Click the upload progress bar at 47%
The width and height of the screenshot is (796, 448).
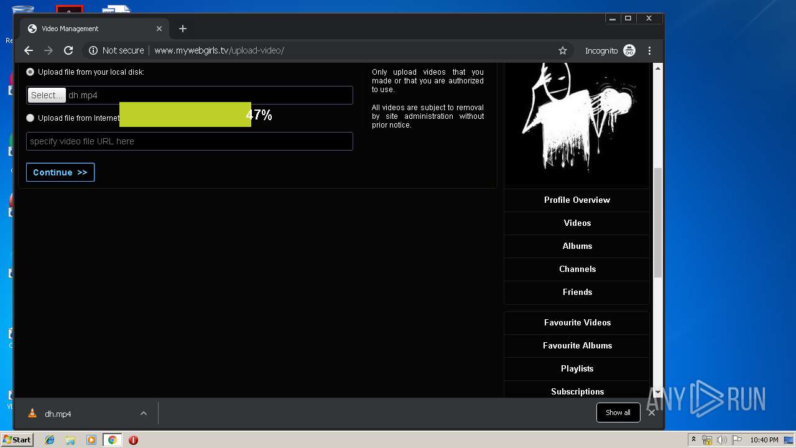click(185, 114)
